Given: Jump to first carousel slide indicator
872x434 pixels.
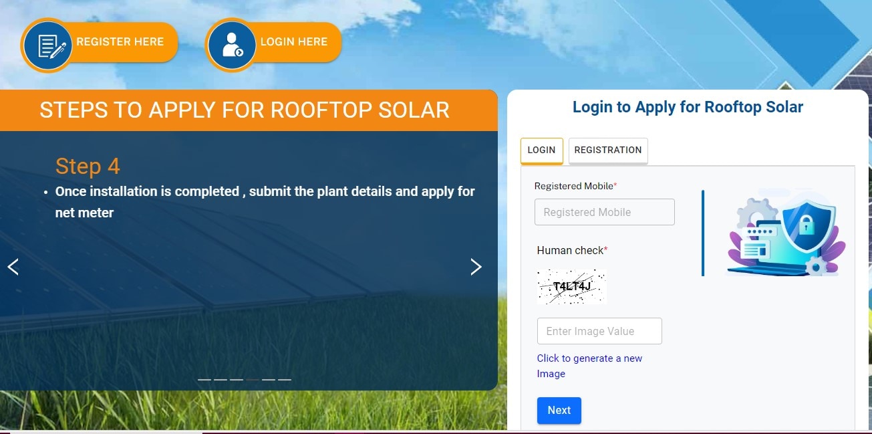Looking at the screenshot, I should click(204, 380).
